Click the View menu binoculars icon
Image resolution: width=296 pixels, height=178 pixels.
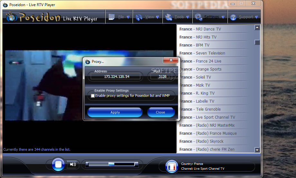tap(139, 17)
